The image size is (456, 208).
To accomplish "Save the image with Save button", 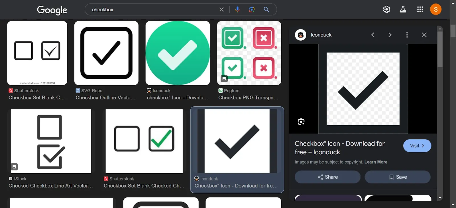I will (x=398, y=177).
